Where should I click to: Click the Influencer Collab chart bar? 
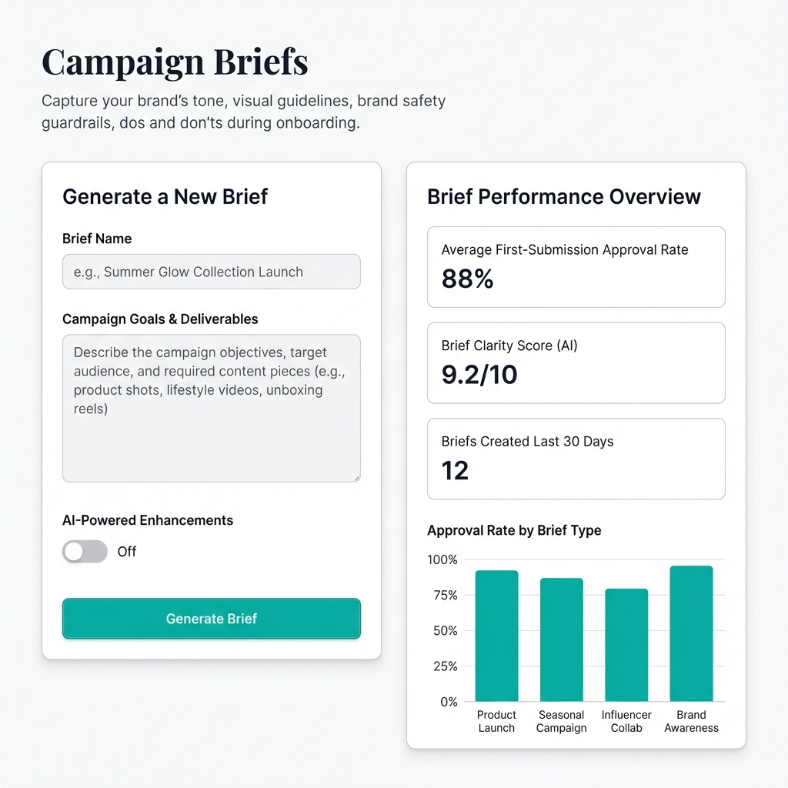point(626,645)
